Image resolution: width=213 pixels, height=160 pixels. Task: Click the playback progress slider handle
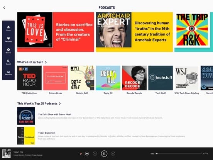(x=157, y=153)
